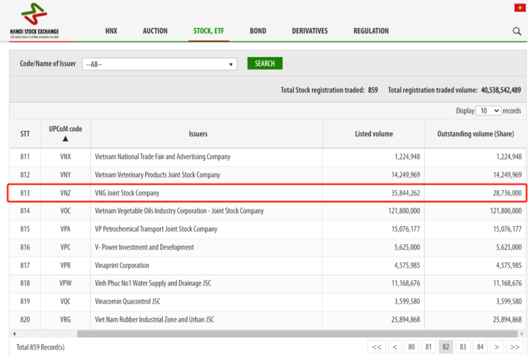528x356 pixels.
Task: Select the VRG code cell
Action: coord(65,319)
